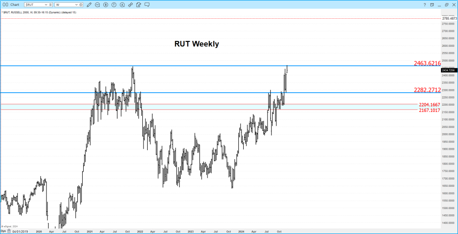Click the chart link icon beside Chart
The image size is (458, 234).
[5, 4]
